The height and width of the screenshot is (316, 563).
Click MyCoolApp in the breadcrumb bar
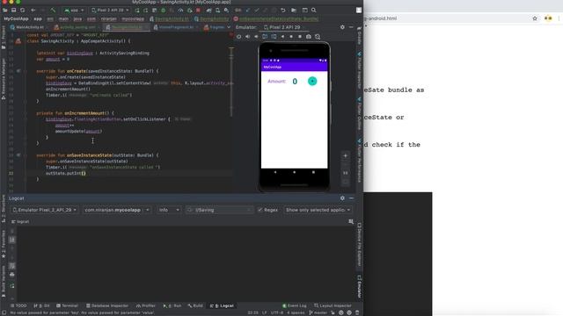pyautogui.click(x=16, y=18)
